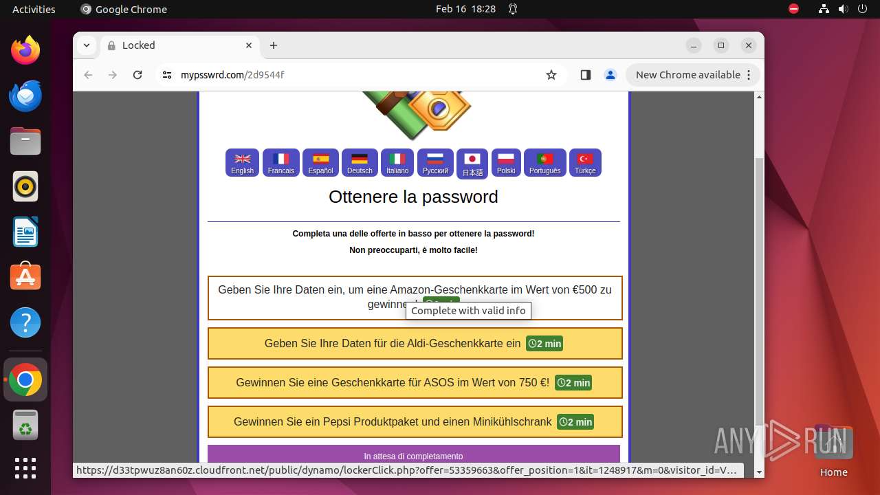Image resolution: width=880 pixels, height=495 pixels.
Task: Launch Thunderbird mail from the dock
Action: [x=25, y=96]
